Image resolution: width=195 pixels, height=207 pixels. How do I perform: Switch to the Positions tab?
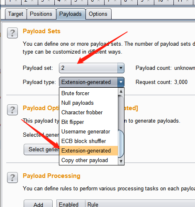[41, 14]
